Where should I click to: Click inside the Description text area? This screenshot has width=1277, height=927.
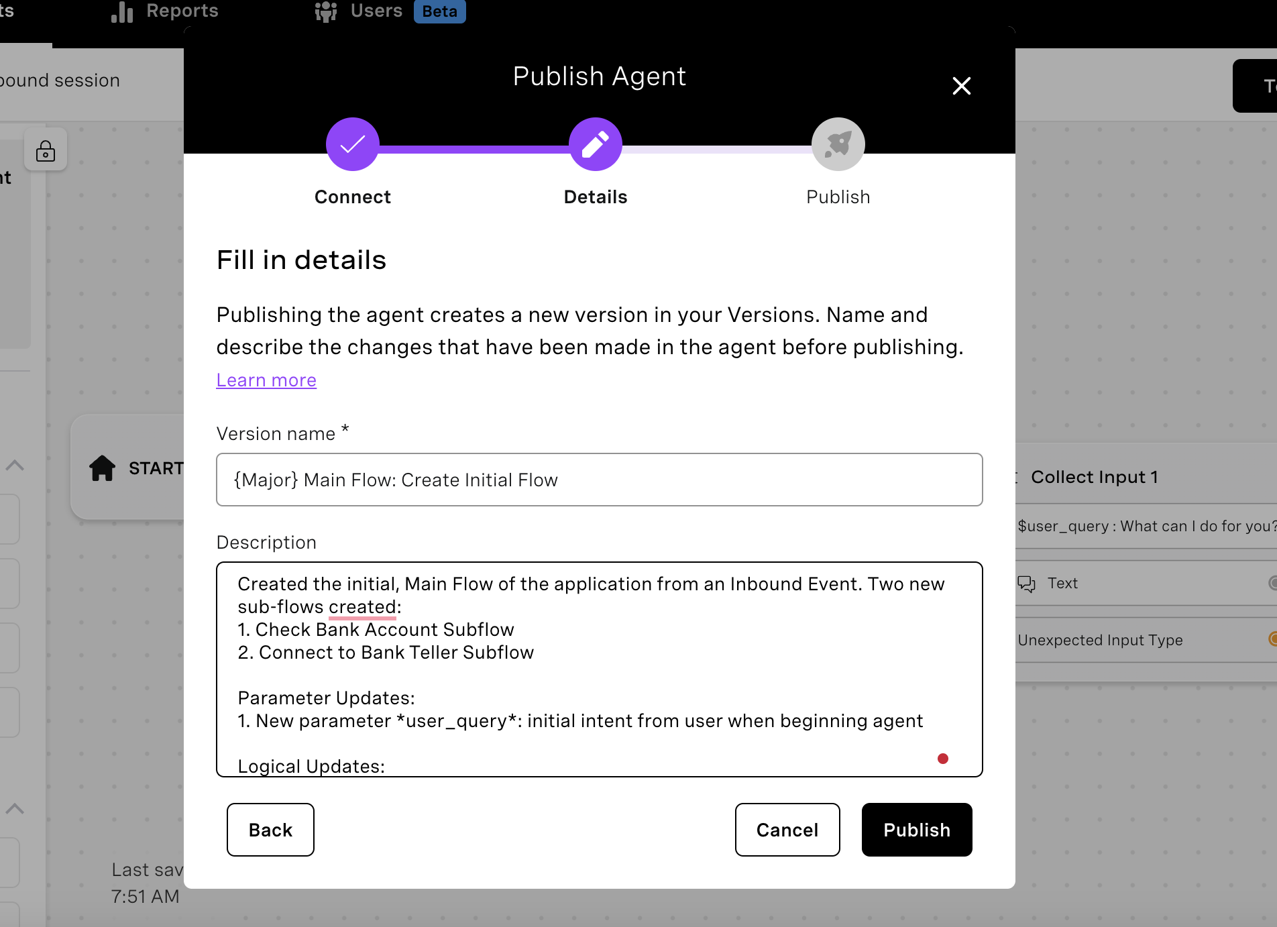click(599, 669)
